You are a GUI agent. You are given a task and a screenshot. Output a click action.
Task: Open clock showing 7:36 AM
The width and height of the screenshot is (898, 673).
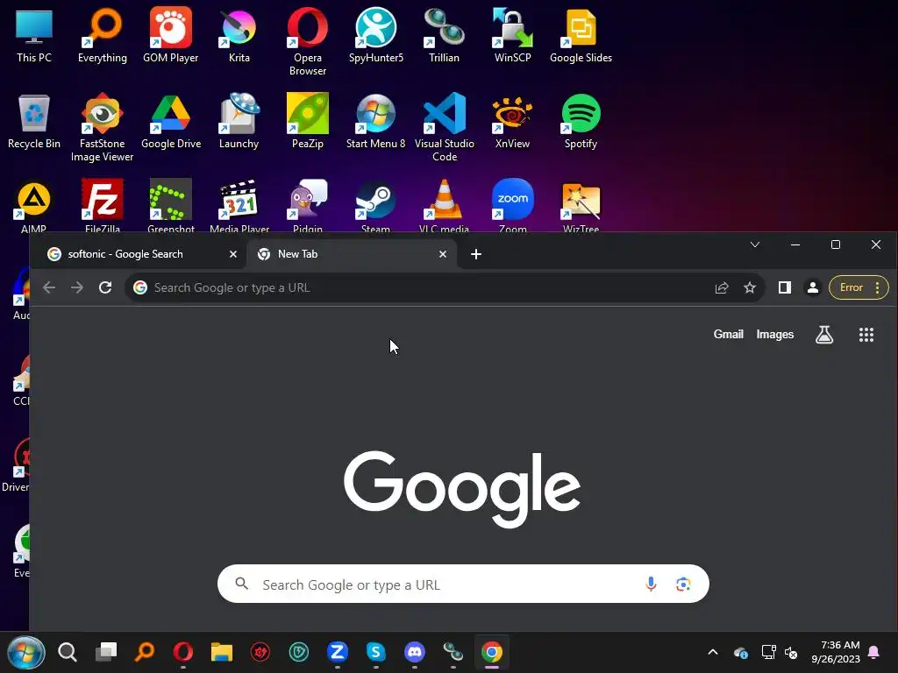coord(836,652)
